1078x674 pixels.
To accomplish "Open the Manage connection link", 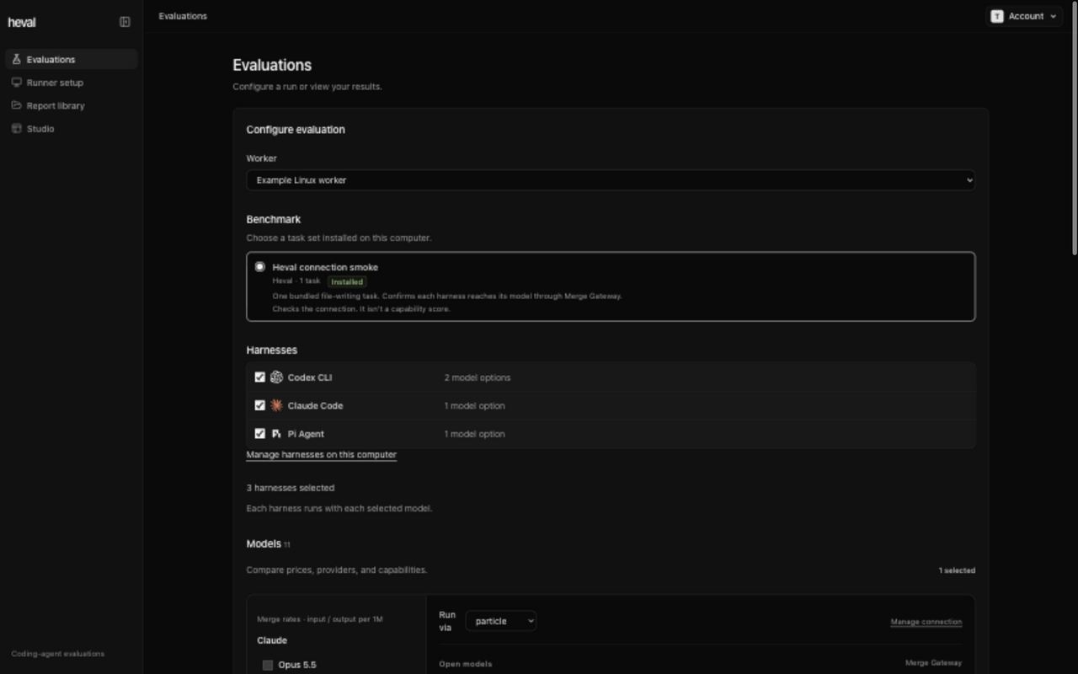I will coord(926,622).
